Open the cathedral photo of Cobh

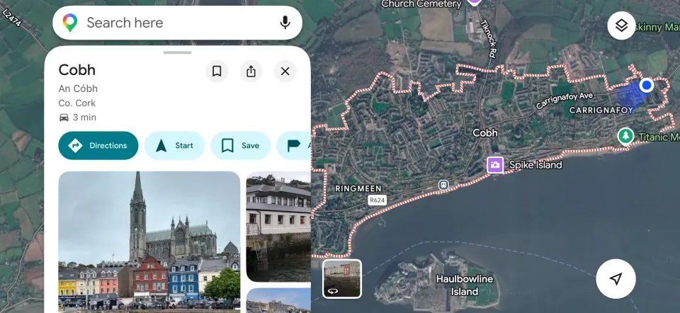[149, 241]
